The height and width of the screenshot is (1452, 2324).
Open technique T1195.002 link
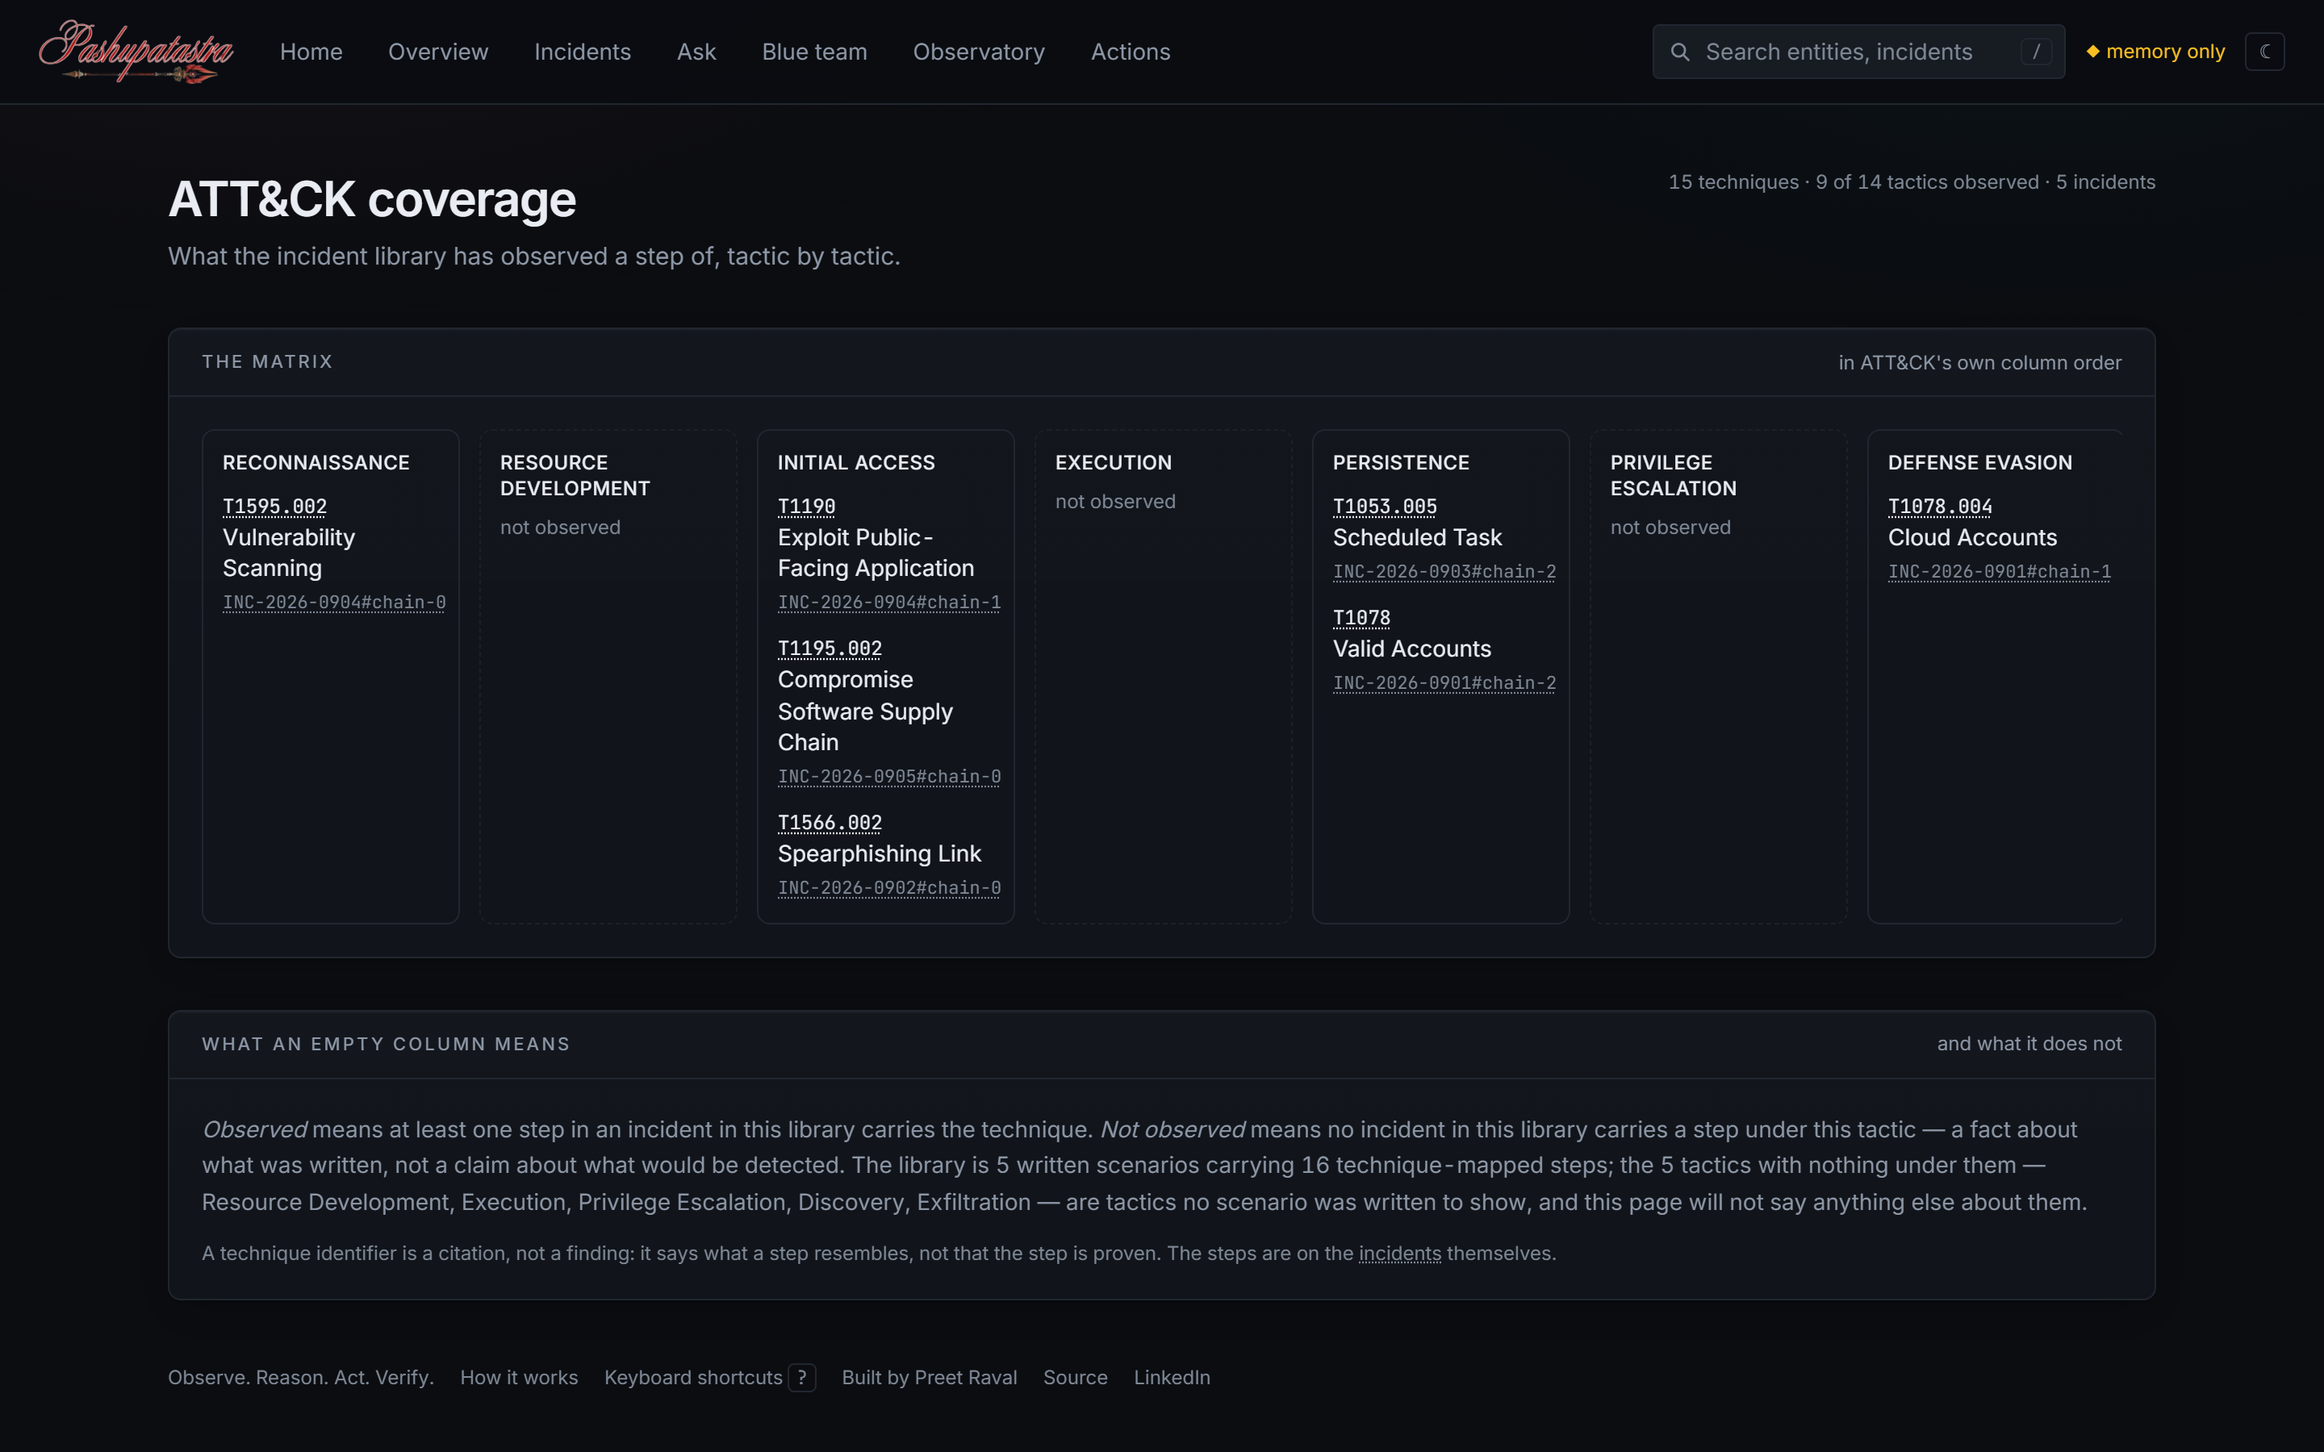coord(830,649)
